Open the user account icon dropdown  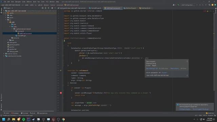174,5
